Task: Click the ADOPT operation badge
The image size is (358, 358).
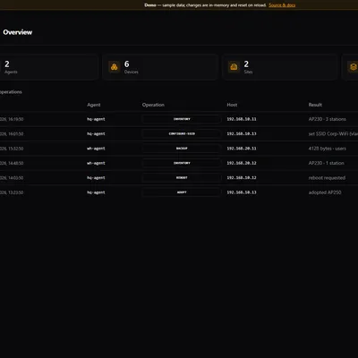Action: click(182, 192)
